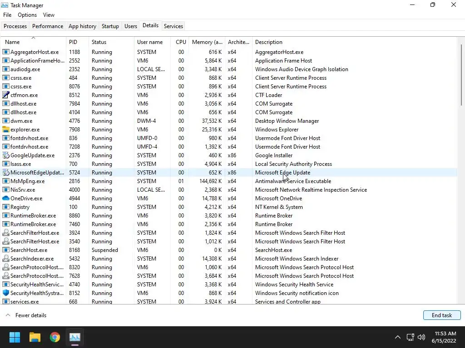Click the MsMpEng.exe process icon

point(5,181)
